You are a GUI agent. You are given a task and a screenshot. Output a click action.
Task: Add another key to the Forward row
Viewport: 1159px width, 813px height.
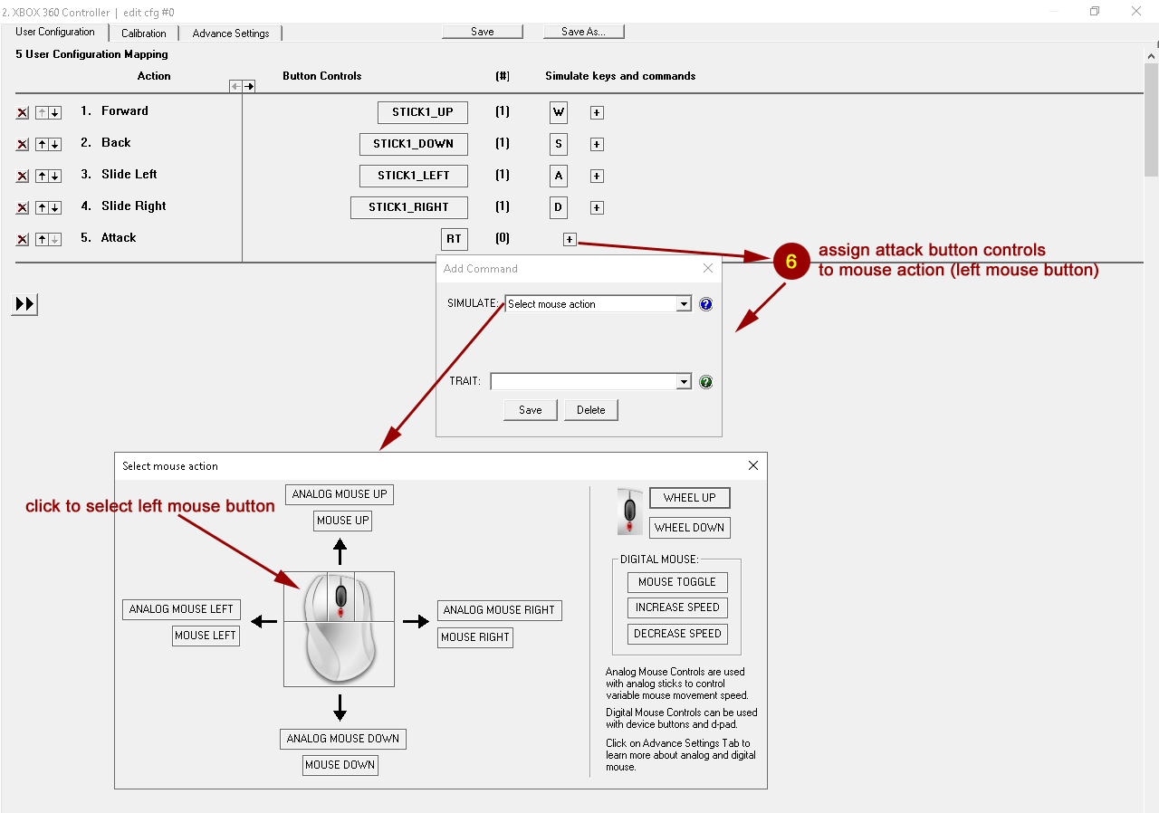[x=597, y=113]
